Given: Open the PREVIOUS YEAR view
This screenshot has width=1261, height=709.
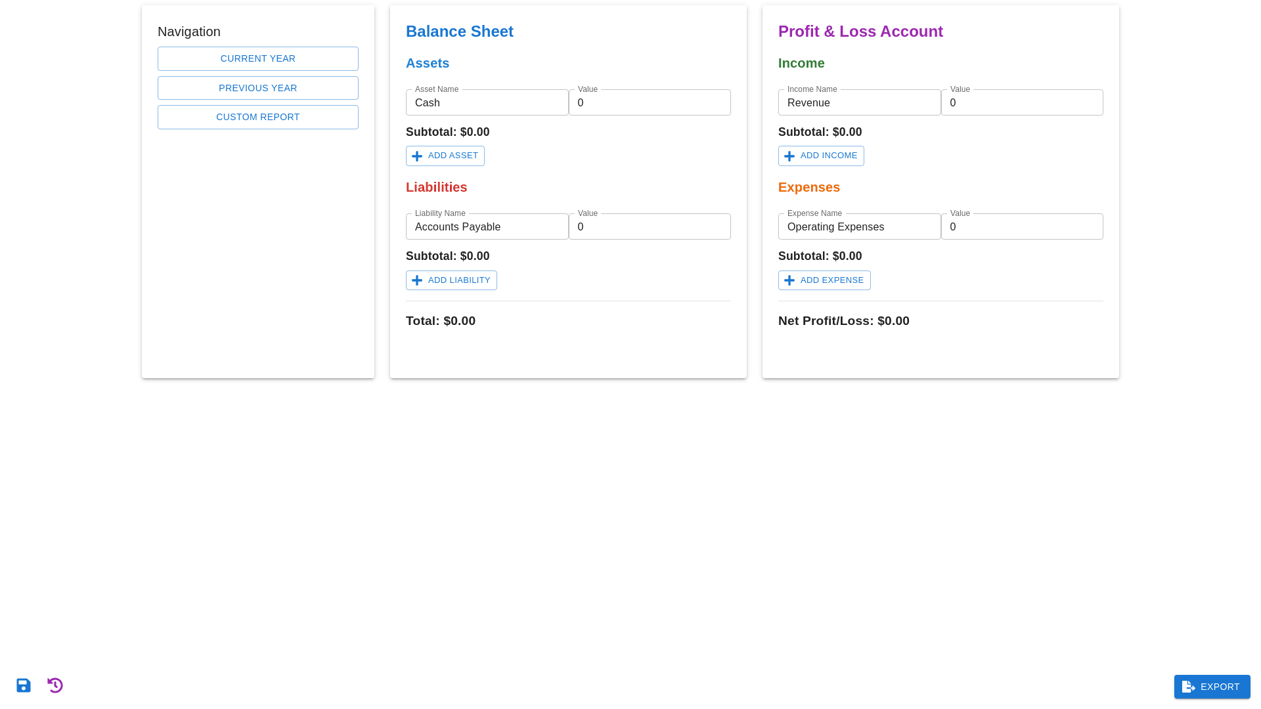Looking at the screenshot, I should pos(257,87).
